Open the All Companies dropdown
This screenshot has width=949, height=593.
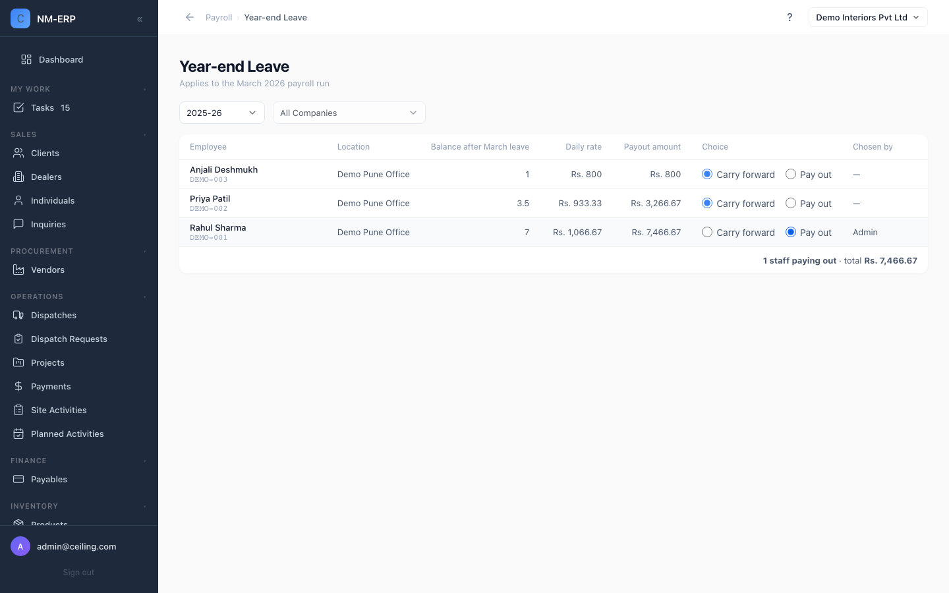click(x=349, y=113)
